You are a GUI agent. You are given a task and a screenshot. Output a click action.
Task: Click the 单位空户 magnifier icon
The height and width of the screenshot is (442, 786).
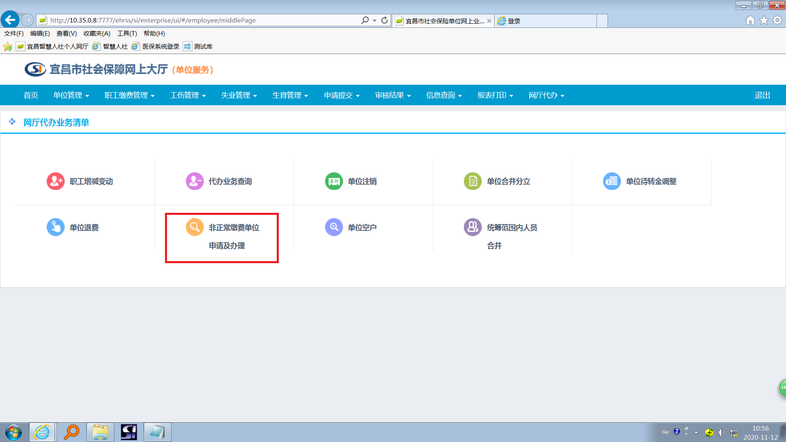334,227
